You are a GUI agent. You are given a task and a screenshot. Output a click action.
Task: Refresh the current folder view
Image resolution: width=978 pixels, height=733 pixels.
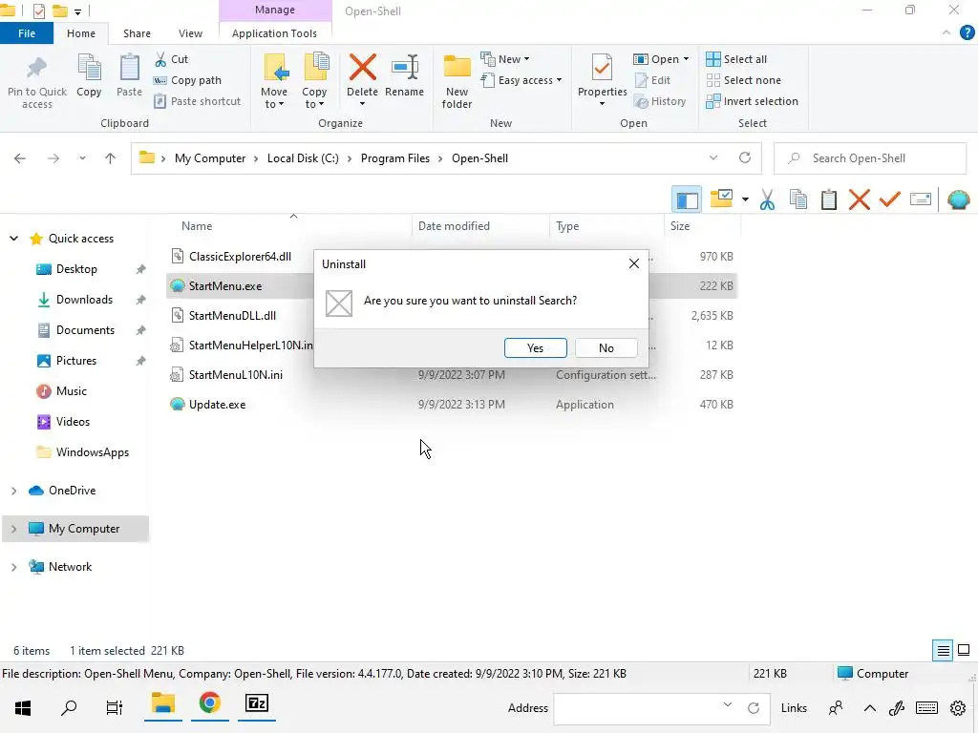pyautogui.click(x=745, y=157)
